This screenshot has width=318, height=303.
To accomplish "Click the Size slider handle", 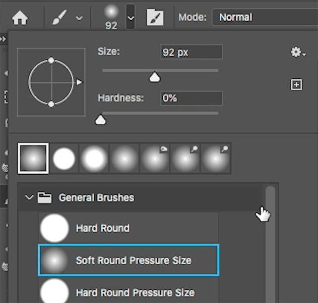I will coord(155,77).
